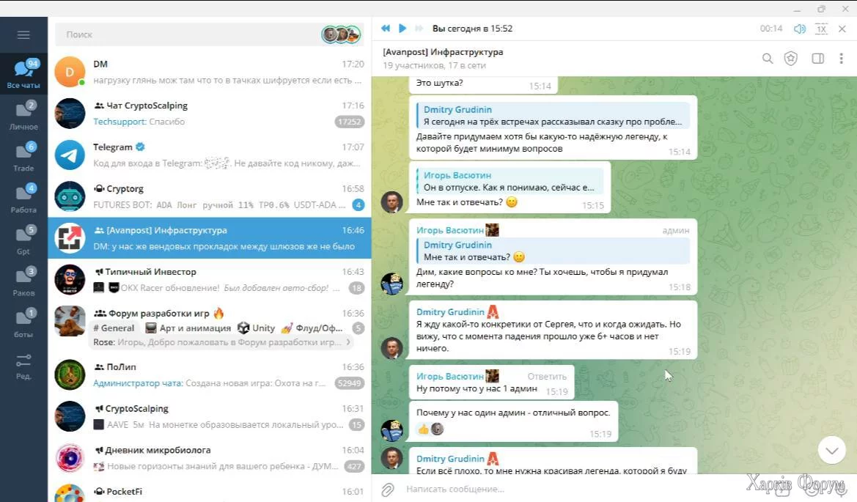Jump to quoted 'Мне так и отвечать?' reply
857x502 pixels.
pos(553,251)
